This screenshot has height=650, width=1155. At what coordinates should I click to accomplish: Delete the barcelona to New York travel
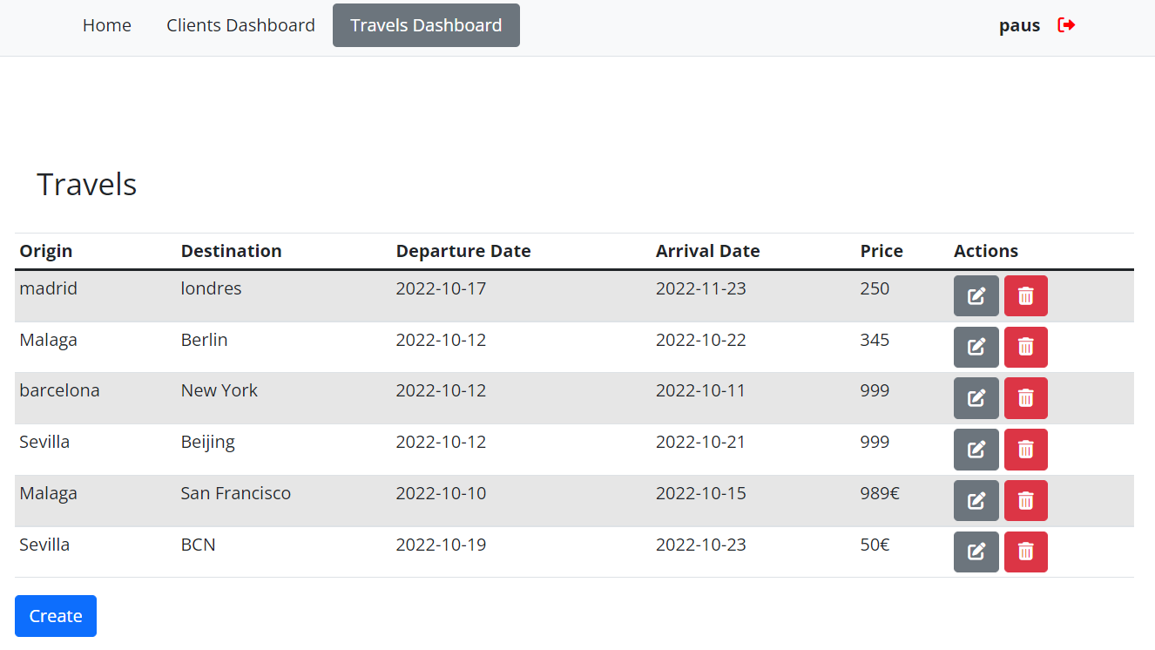click(x=1025, y=398)
